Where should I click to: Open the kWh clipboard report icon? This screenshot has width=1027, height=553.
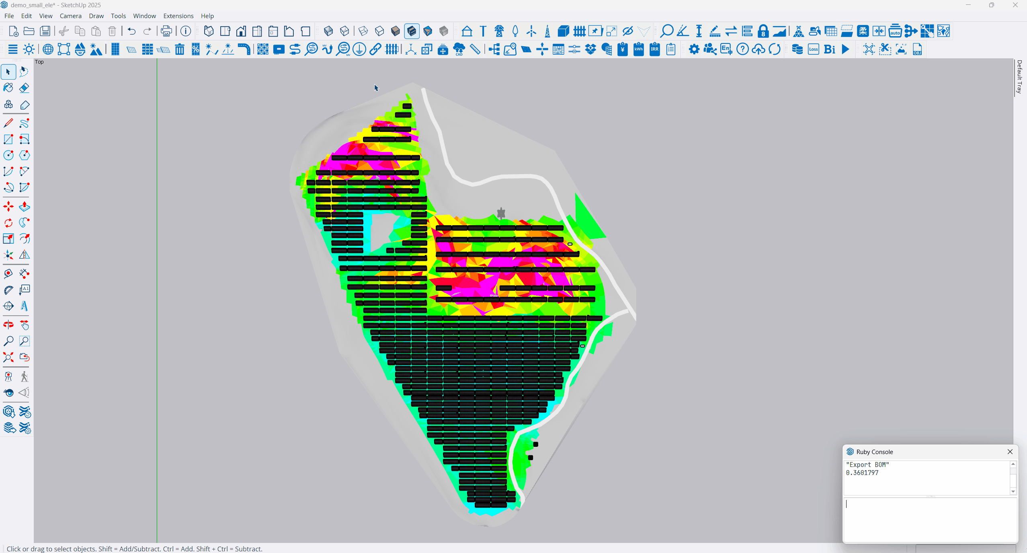pyautogui.click(x=638, y=49)
